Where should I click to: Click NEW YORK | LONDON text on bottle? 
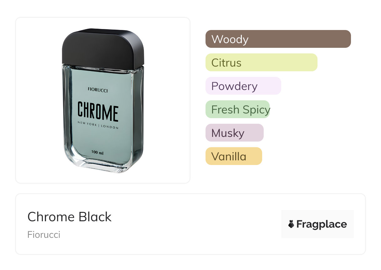tap(98, 127)
